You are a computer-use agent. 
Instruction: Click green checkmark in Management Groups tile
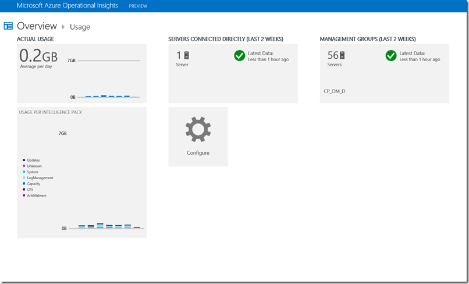[x=390, y=56]
